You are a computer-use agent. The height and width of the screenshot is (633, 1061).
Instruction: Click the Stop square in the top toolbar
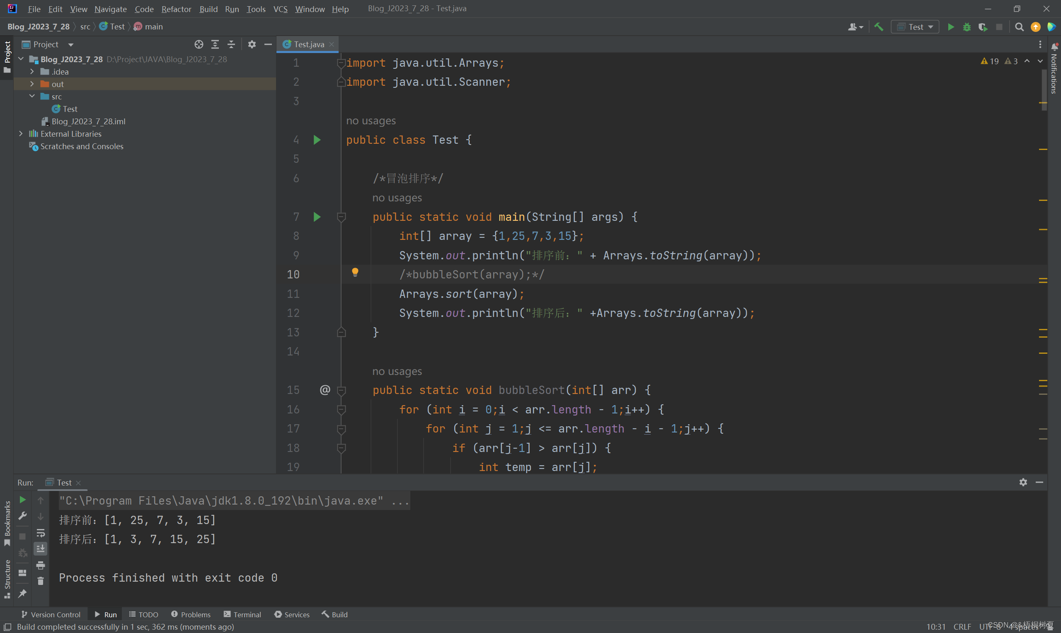[x=999, y=27]
